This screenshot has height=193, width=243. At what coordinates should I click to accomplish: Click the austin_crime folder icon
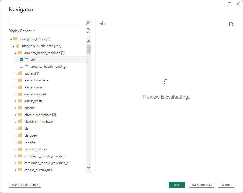tap(20, 87)
